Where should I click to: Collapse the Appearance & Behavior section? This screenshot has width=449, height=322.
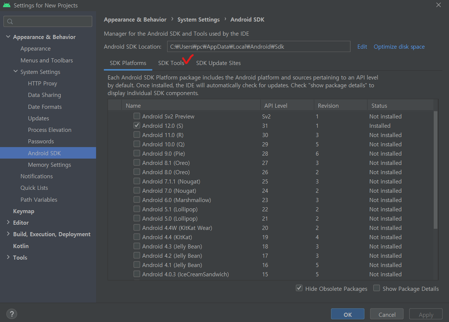(x=8, y=37)
